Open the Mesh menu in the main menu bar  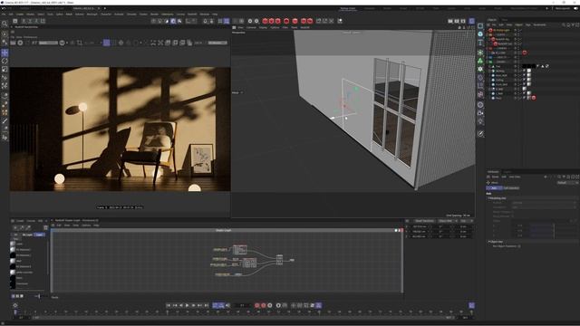click(69, 14)
